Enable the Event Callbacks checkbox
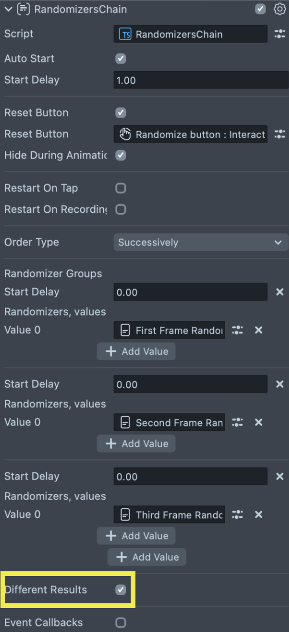This screenshot has height=632, width=289. (121, 622)
